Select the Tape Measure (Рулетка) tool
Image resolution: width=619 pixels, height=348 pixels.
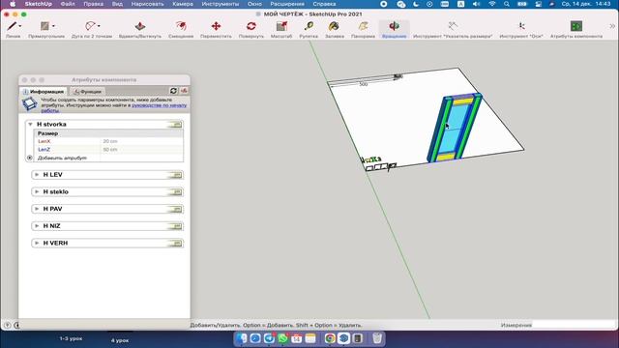point(309,26)
